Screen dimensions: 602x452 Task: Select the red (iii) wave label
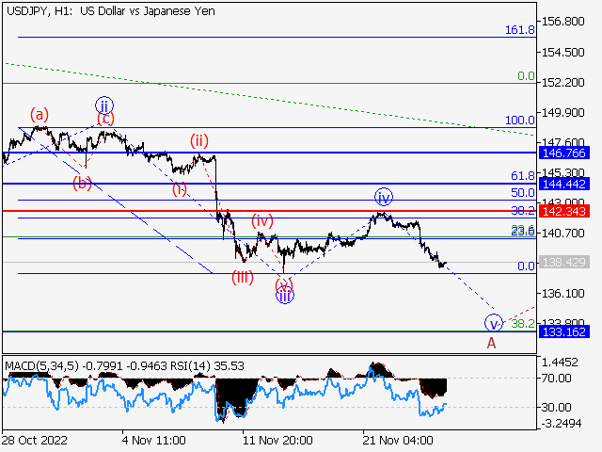tap(243, 277)
